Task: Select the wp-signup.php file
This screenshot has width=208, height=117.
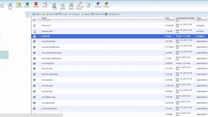Action: [48, 103]
